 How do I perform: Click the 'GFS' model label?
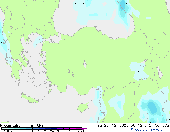click(40, 126)
